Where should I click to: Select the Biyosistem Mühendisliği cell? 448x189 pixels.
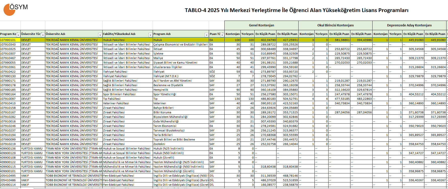click(181, 117)
